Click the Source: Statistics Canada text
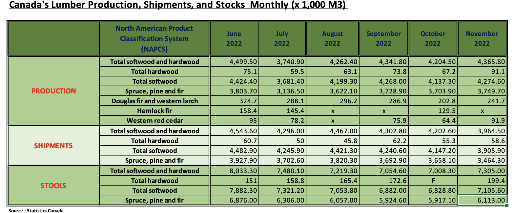 (36, 211)
